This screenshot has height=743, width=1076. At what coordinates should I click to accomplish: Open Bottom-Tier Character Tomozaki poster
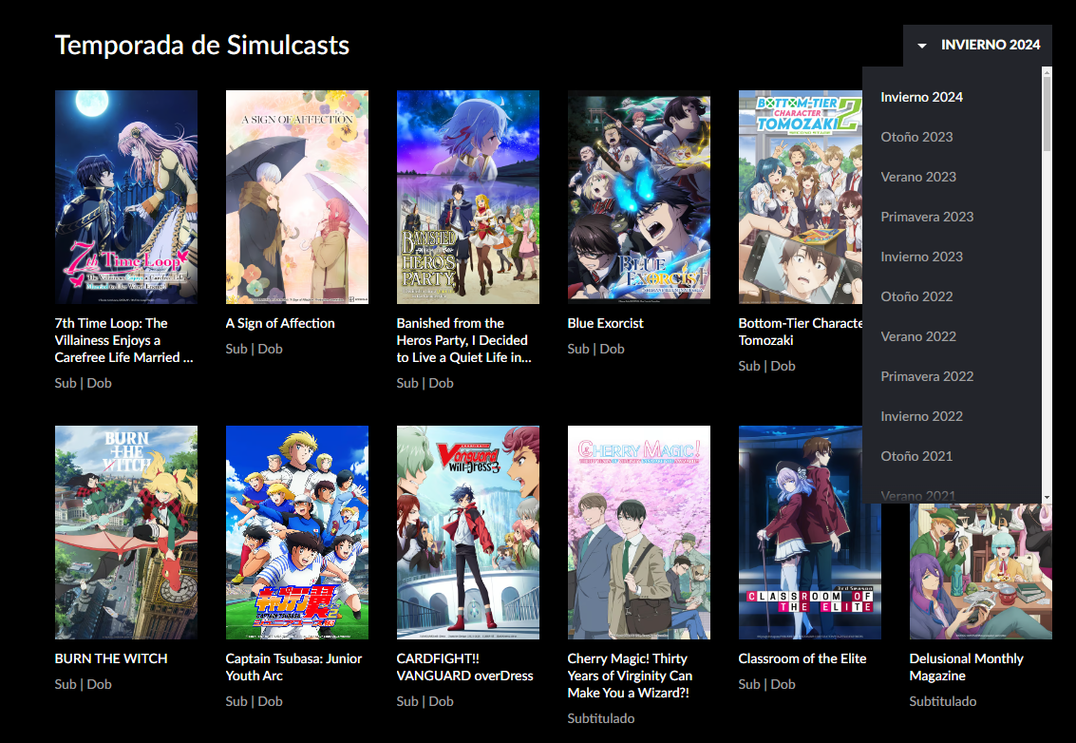[801, 197]
